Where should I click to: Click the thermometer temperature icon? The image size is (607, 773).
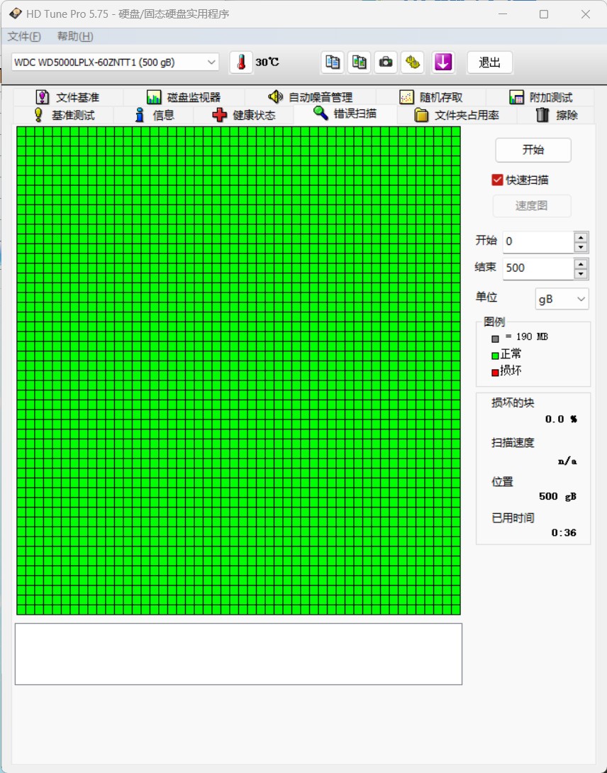click(241, 62)
